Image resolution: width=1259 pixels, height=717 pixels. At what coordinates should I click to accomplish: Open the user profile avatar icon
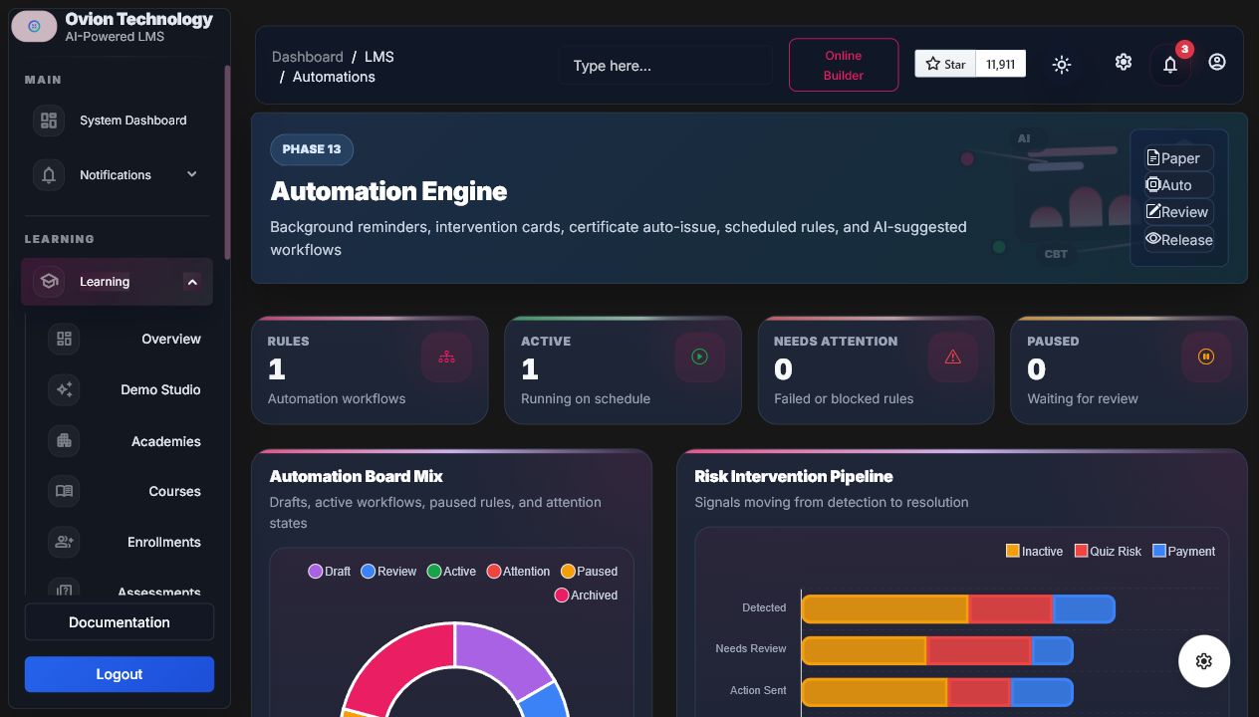coord(1217,62)
